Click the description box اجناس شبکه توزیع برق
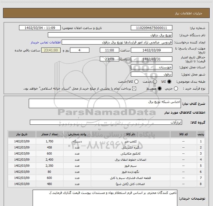This screenshot has width=213, height=206. (x=105, y=103)
